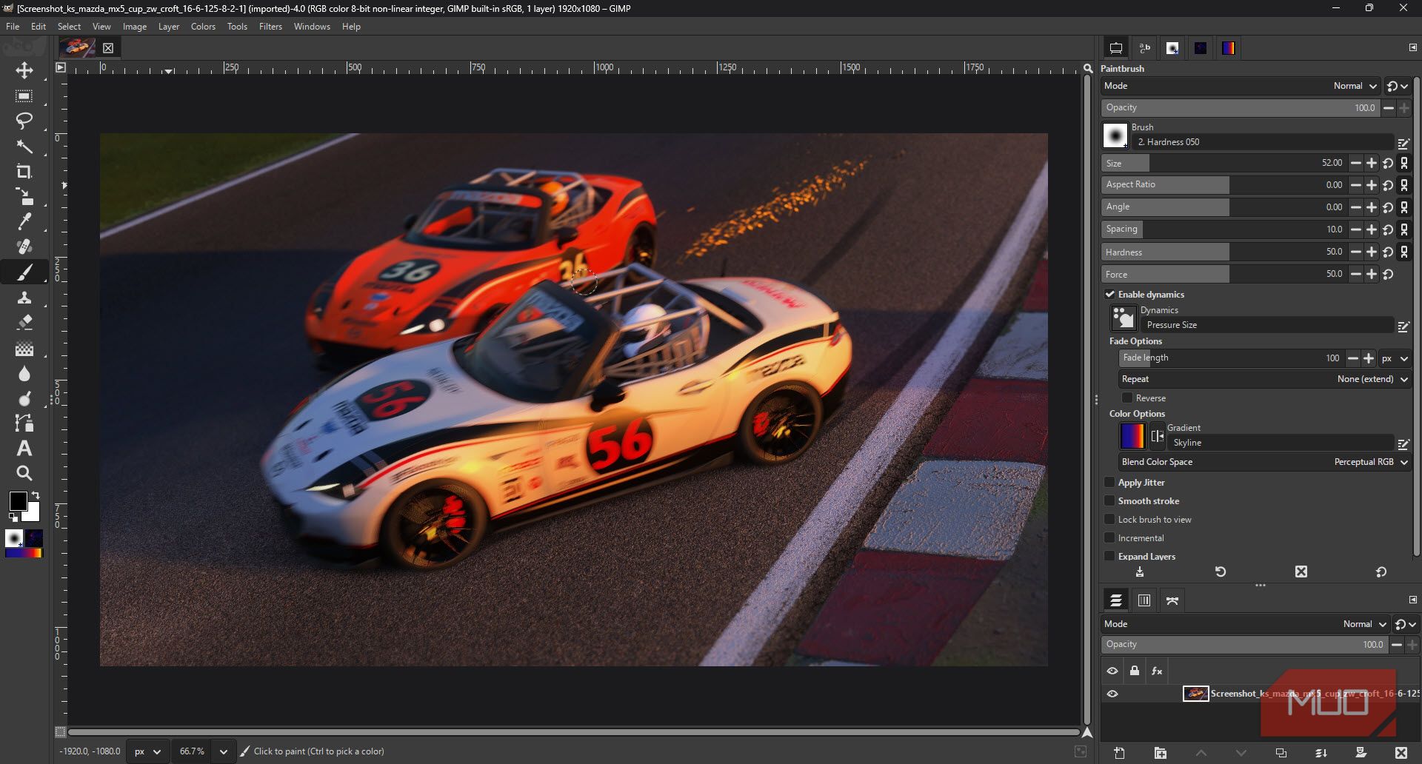The width and height of the screenshot is (1422, 764).
Task: Open the tool options dock configuration menu
Action: (x=1412, y=47)
